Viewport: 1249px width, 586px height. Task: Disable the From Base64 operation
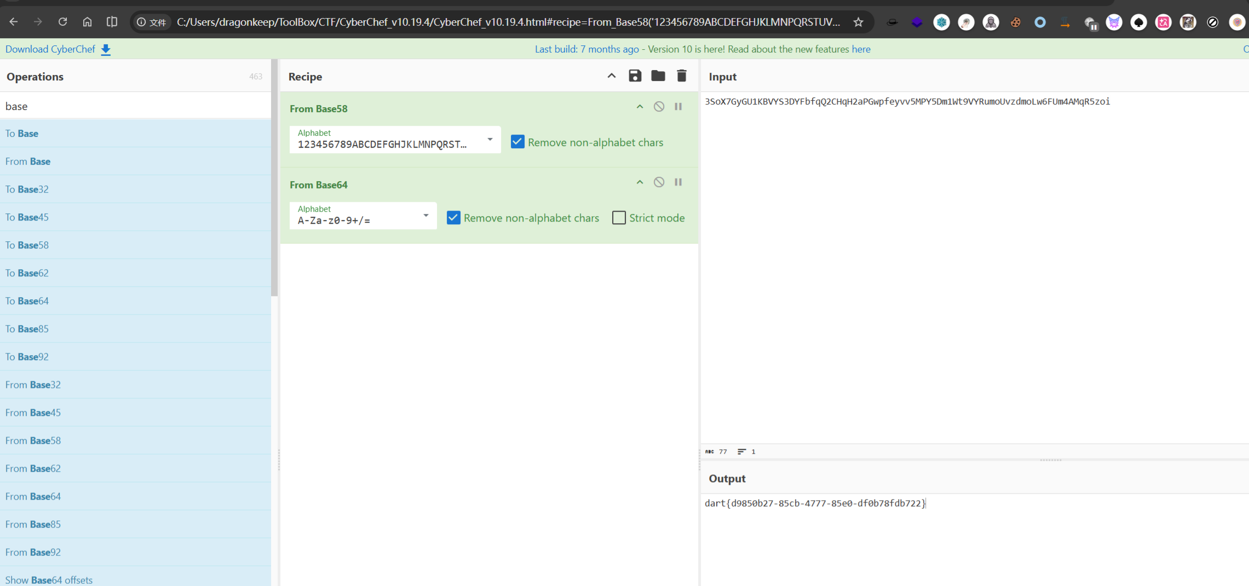click(659, 182)
